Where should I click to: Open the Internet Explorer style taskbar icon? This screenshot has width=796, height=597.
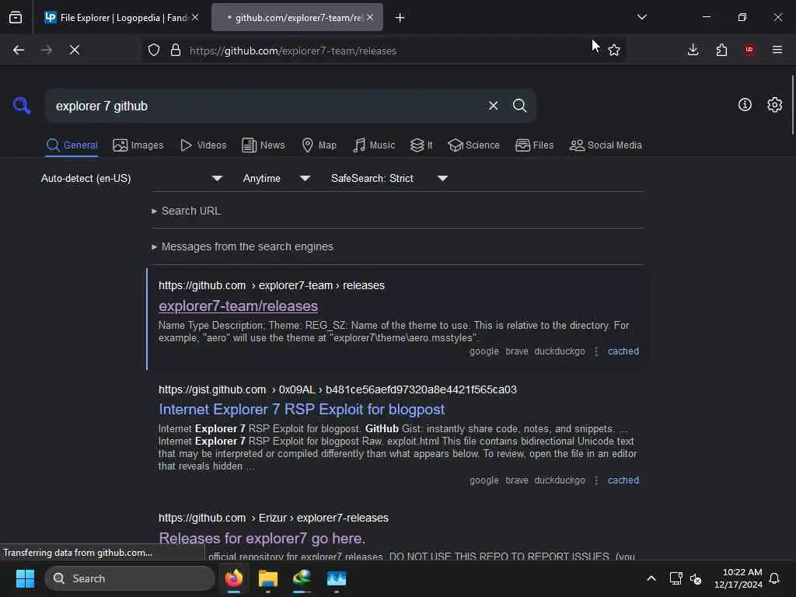(302, 578)
